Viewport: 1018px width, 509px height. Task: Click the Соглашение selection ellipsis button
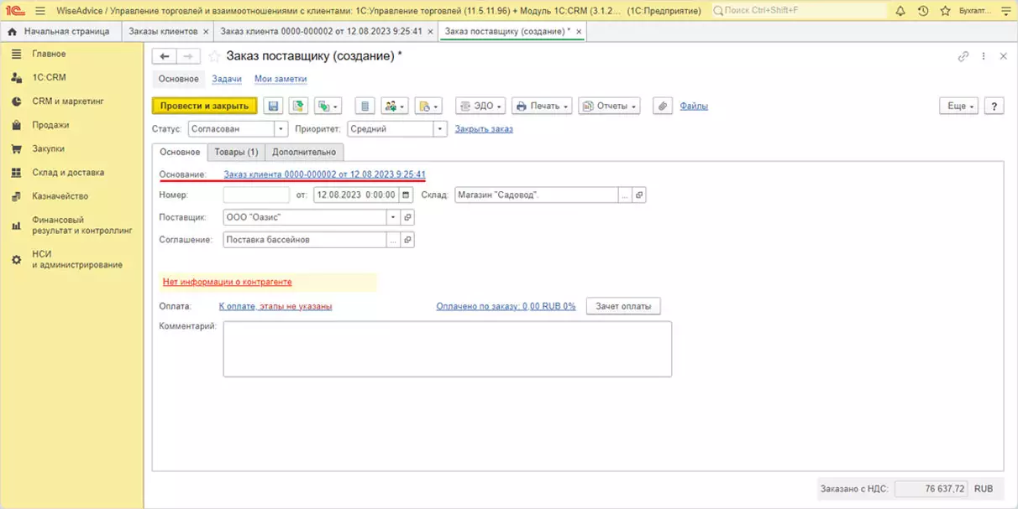click(x=392, y=240)
